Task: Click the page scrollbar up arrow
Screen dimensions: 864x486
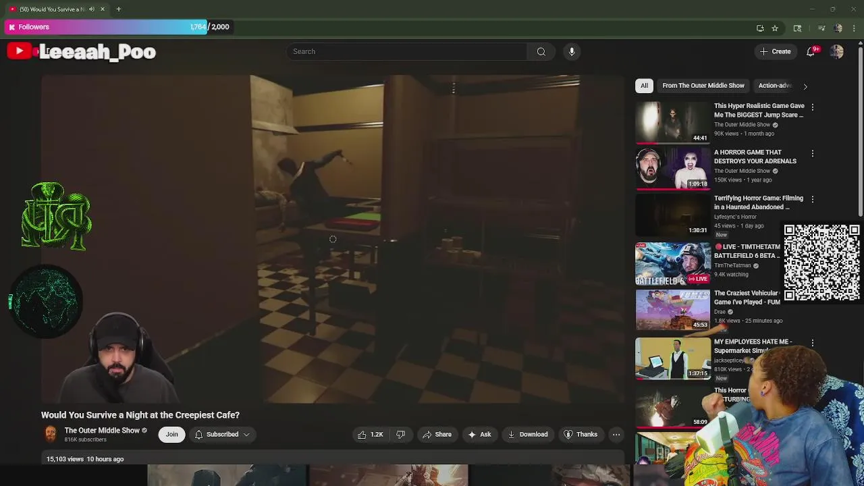Action: pyautogui.click(x=860, y=45)
